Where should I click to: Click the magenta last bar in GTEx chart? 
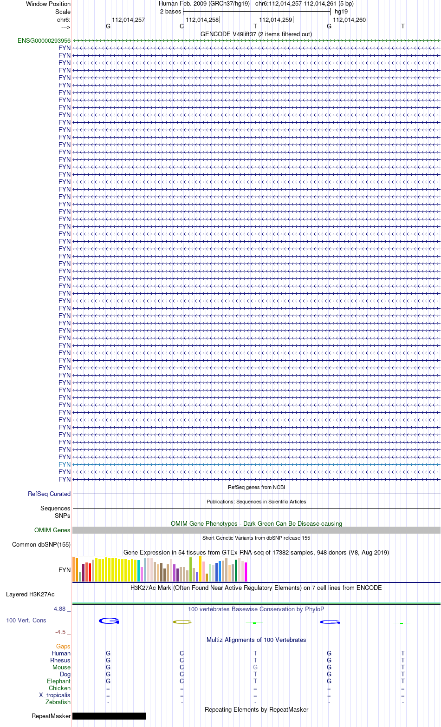(x=246, y=572)
